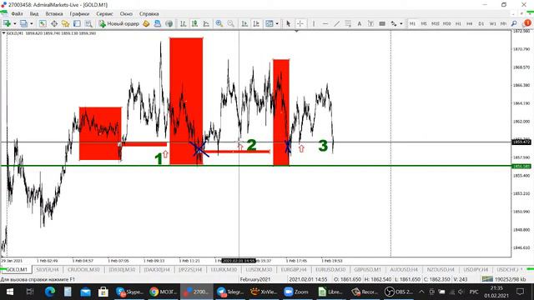Open the orange notification alert icon
534x300 pixels.
527,23
